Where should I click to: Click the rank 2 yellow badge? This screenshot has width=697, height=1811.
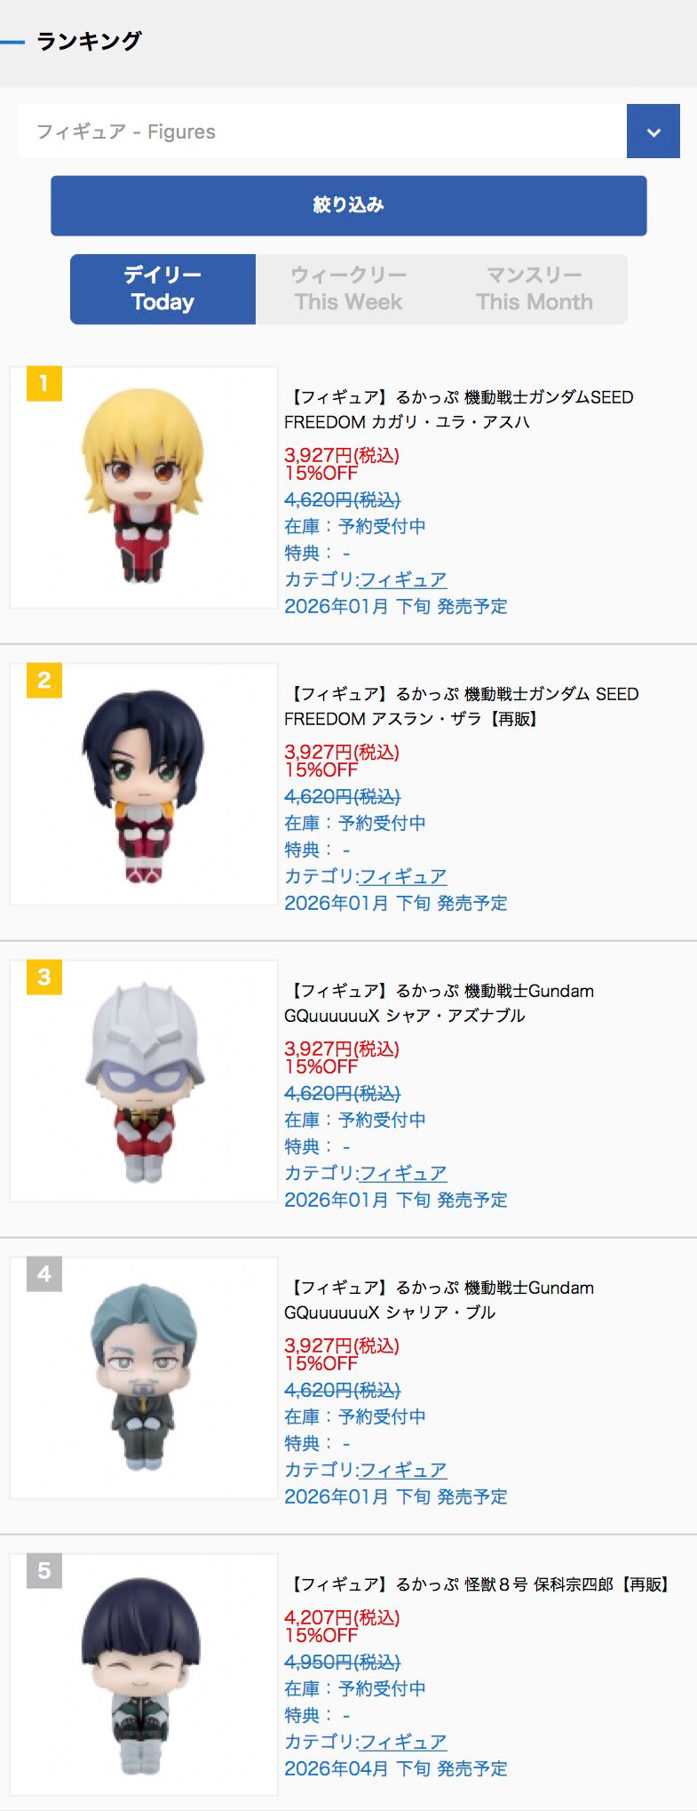tap(44, 681)
